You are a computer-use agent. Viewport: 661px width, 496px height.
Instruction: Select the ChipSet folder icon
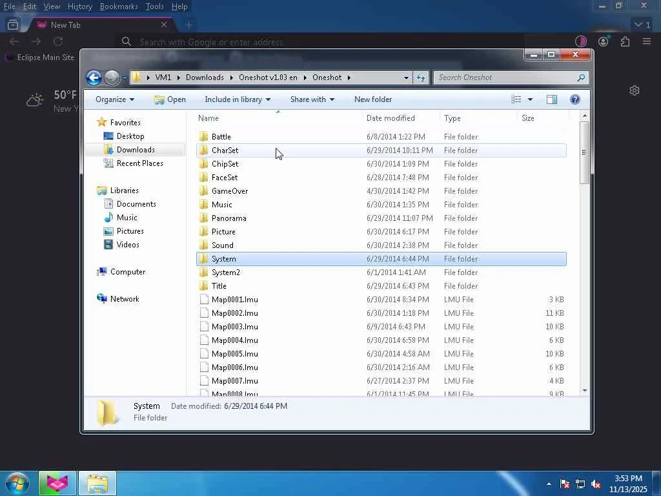click(x=203, y=163)
